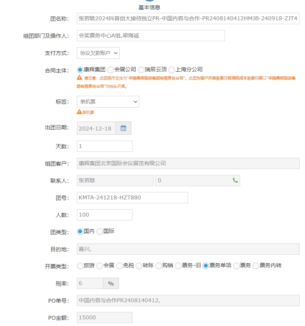The height and width of the screenshot is (326, 305).
Task: Select the 会展公司 contract entity radio
Action: [111, 70]
